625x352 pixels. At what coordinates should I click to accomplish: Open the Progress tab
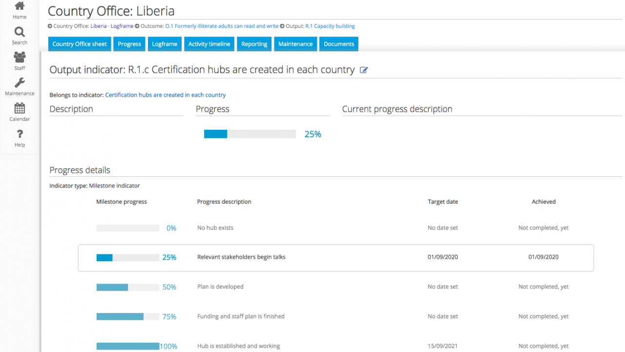point(129,44)
